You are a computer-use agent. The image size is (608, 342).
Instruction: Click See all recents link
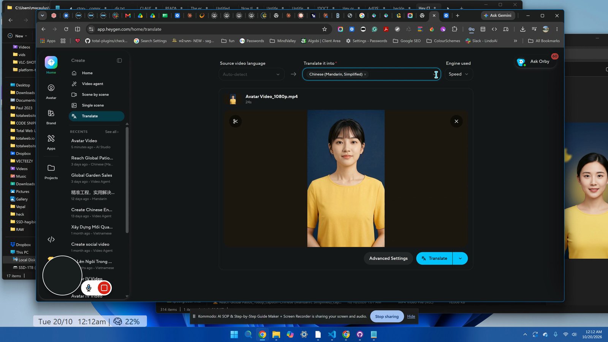click(112, 132)
